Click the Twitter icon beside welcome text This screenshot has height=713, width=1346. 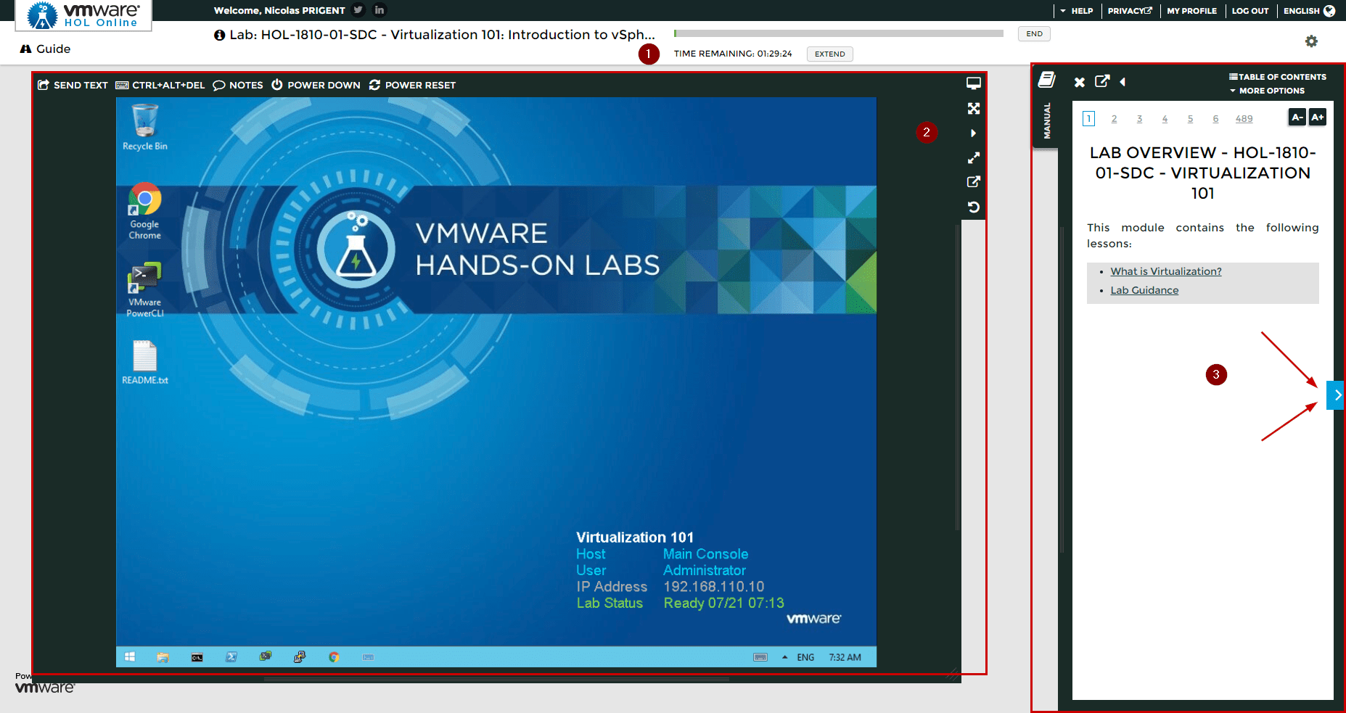point(358,10)
